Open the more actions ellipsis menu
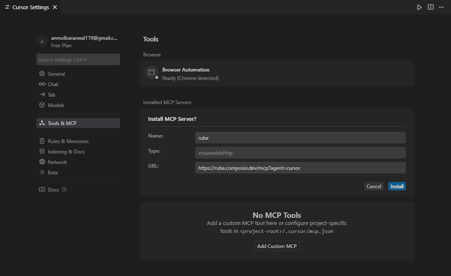 tap(441, 7)
